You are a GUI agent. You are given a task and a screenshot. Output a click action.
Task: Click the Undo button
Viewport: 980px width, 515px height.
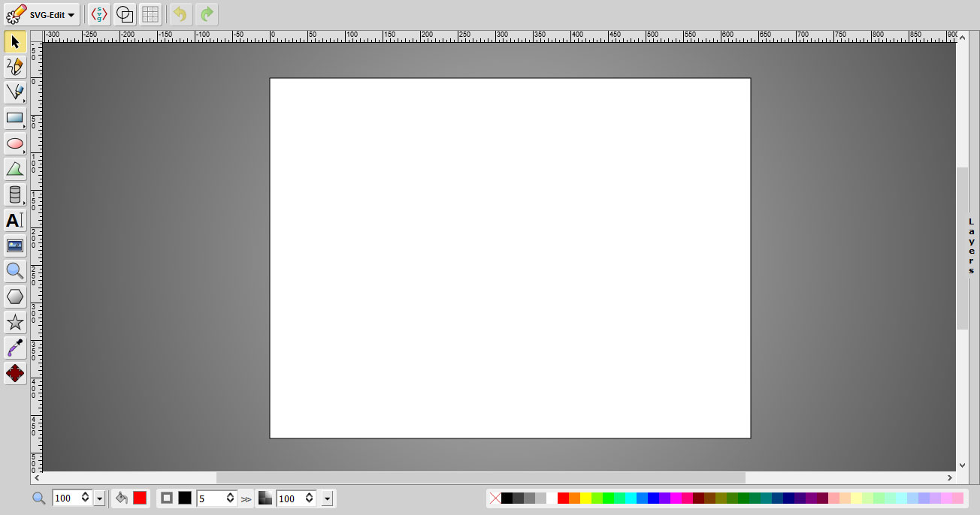coord(181,14)
